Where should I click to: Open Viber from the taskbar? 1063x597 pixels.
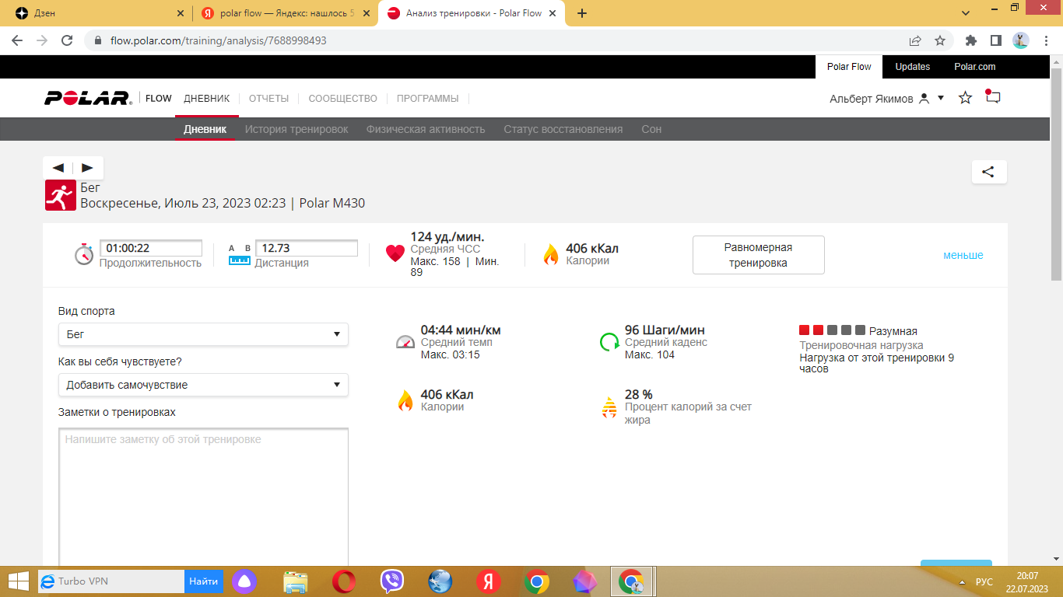coord(392,581)
